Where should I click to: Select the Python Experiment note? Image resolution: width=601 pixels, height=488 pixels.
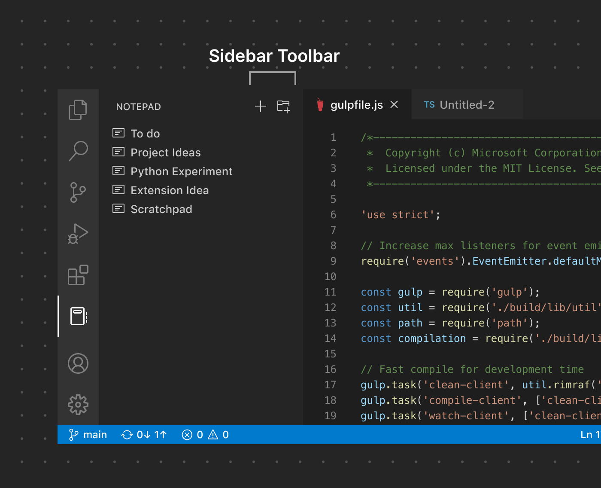point(181,171)
